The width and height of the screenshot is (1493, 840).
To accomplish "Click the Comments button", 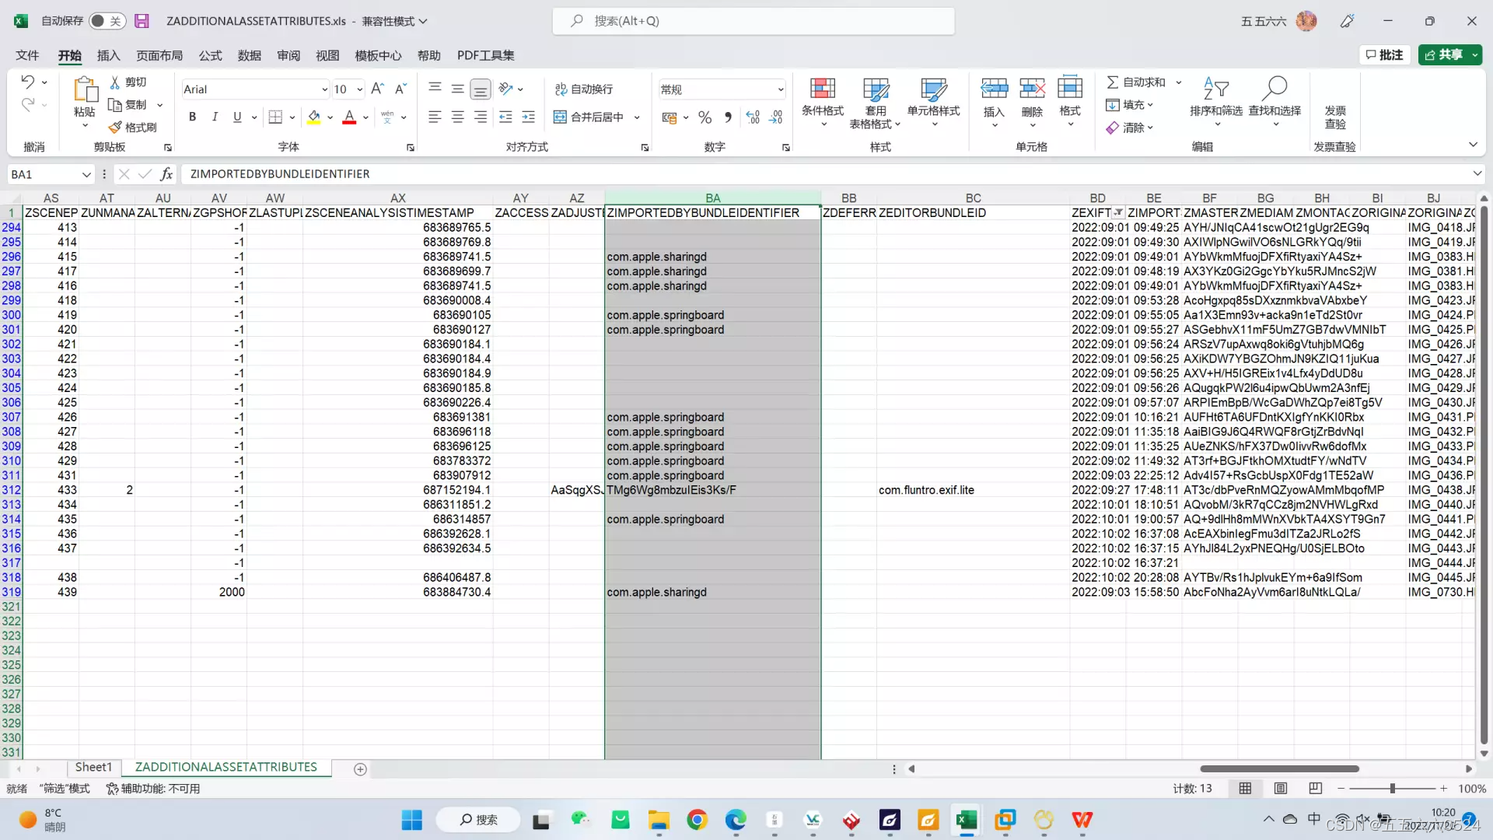I will 1384,54.
